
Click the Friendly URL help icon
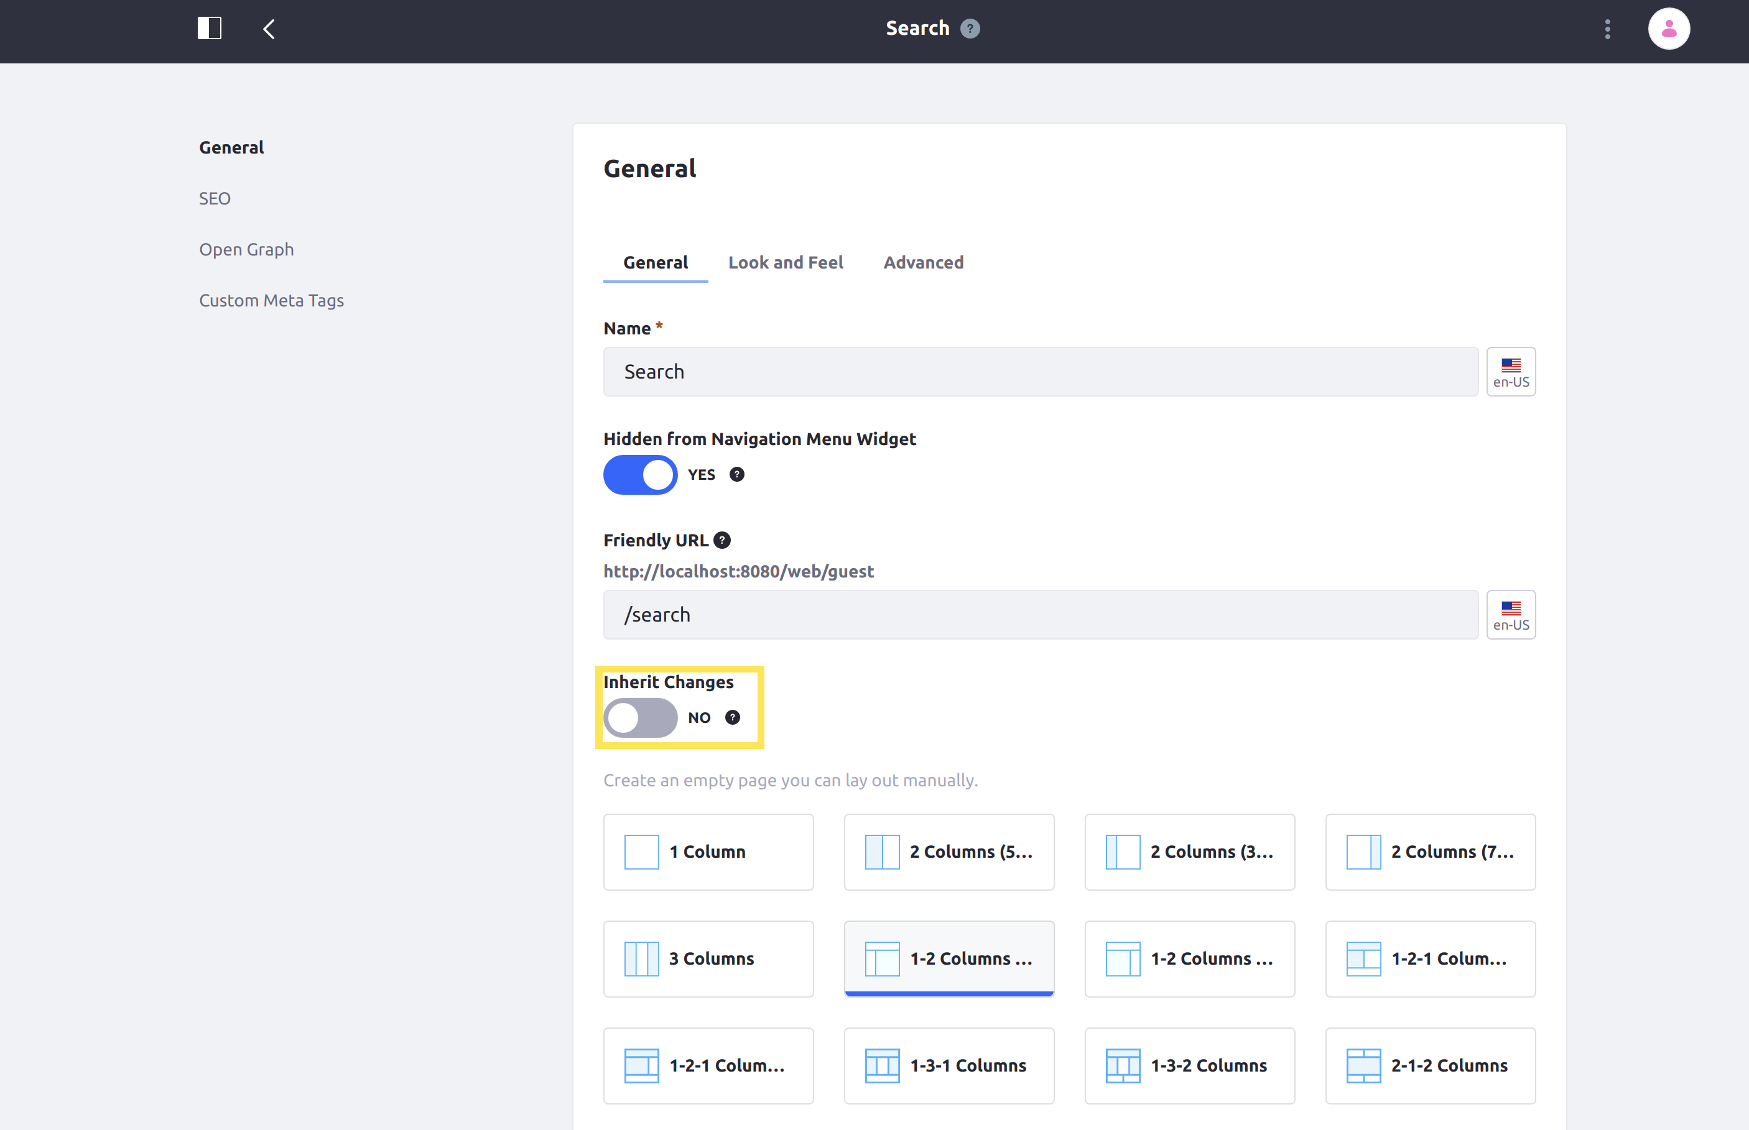click(723, 540)
